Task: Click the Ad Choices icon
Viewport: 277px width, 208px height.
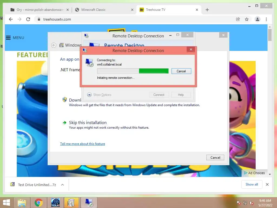Action: 246,173
